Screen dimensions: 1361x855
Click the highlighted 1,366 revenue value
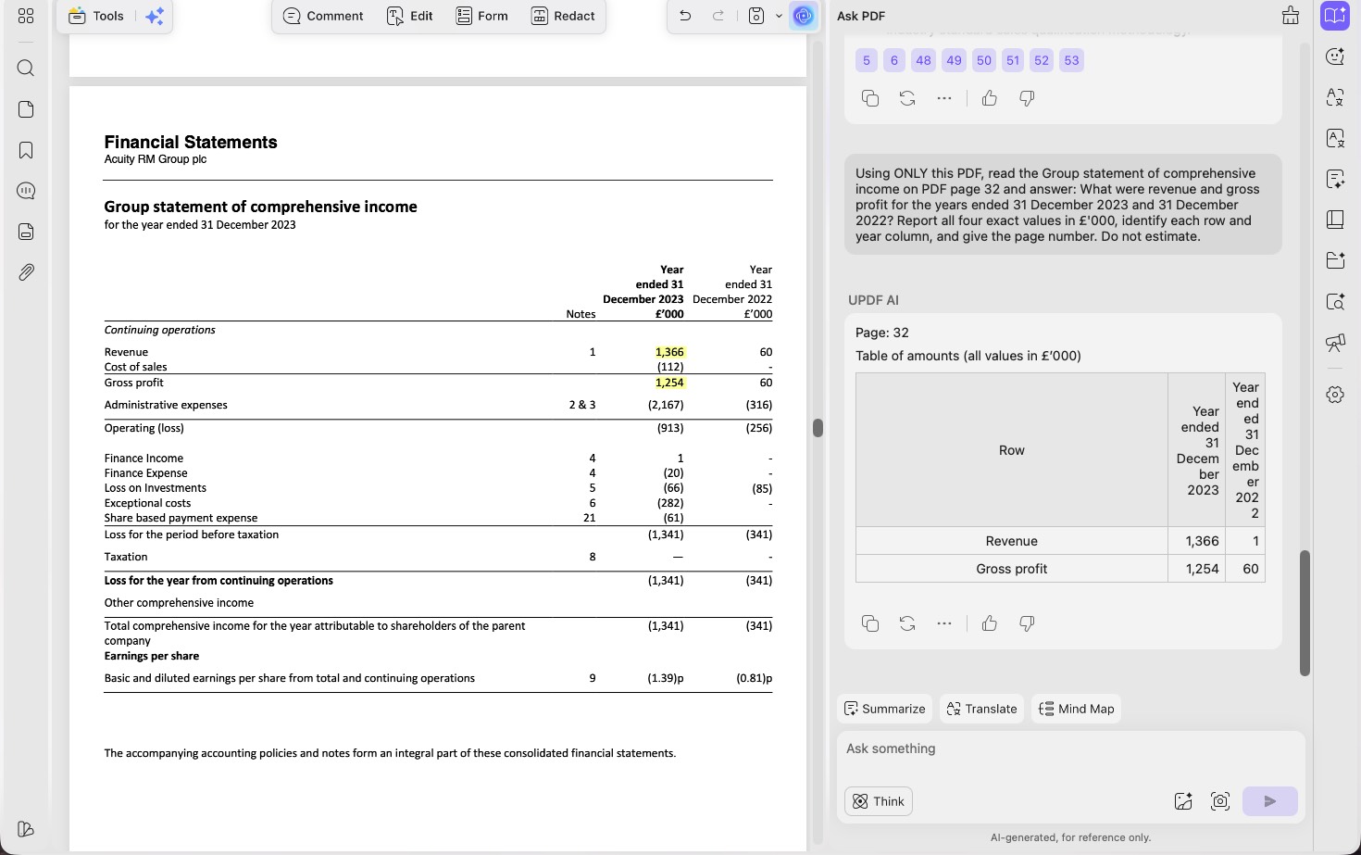pos(669,352)
